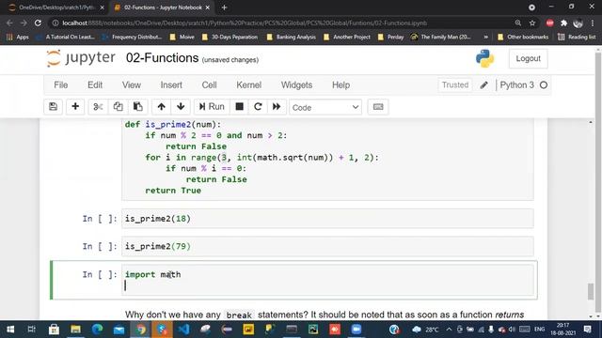
Task: Open the Edit menu
Action: coord(95,85)
